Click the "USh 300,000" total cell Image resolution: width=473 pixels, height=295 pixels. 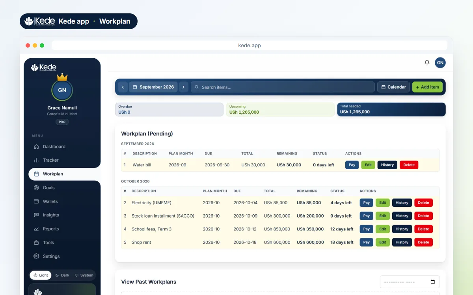(x=277, y=216)
